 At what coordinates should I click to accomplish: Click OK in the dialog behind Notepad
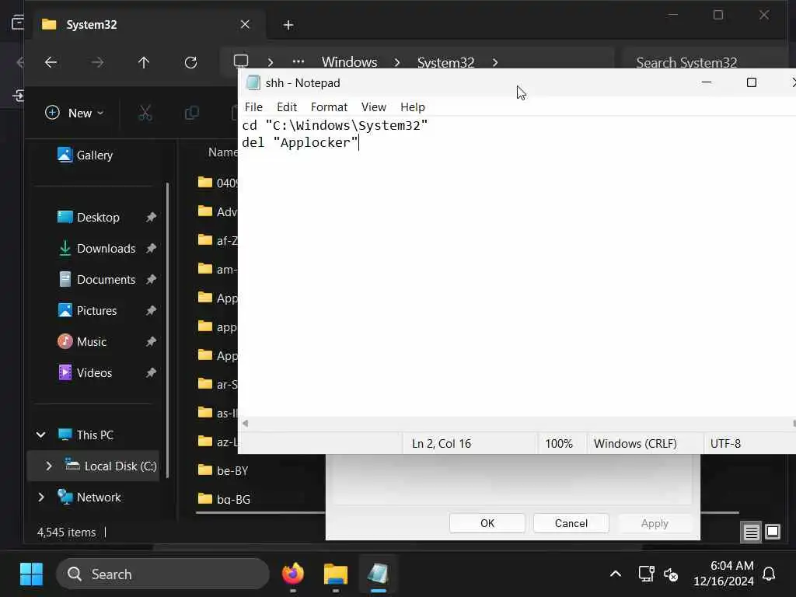coord(487,523)
